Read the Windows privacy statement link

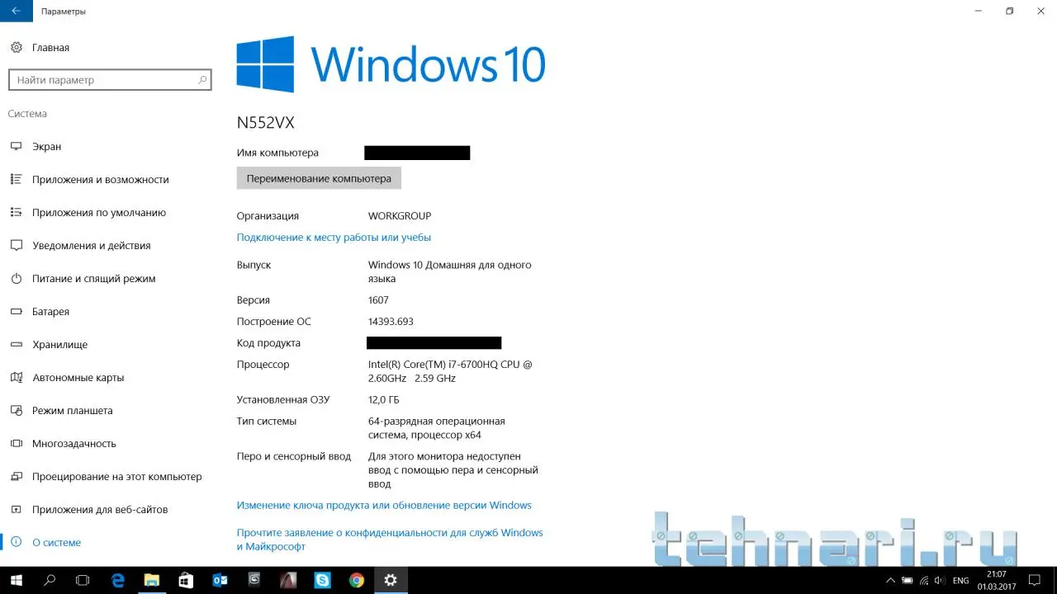pos(390,540)
